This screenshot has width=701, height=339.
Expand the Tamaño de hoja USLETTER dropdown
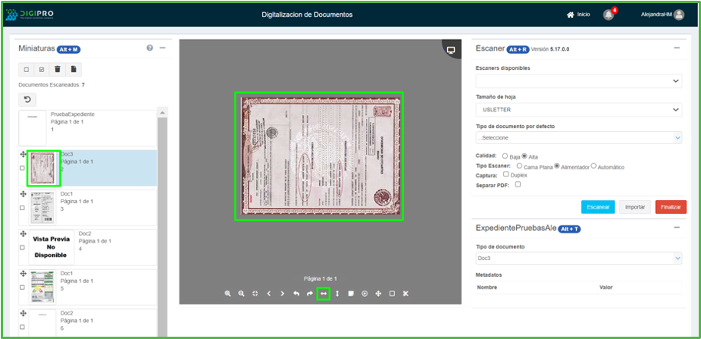[x=578, y=110]
